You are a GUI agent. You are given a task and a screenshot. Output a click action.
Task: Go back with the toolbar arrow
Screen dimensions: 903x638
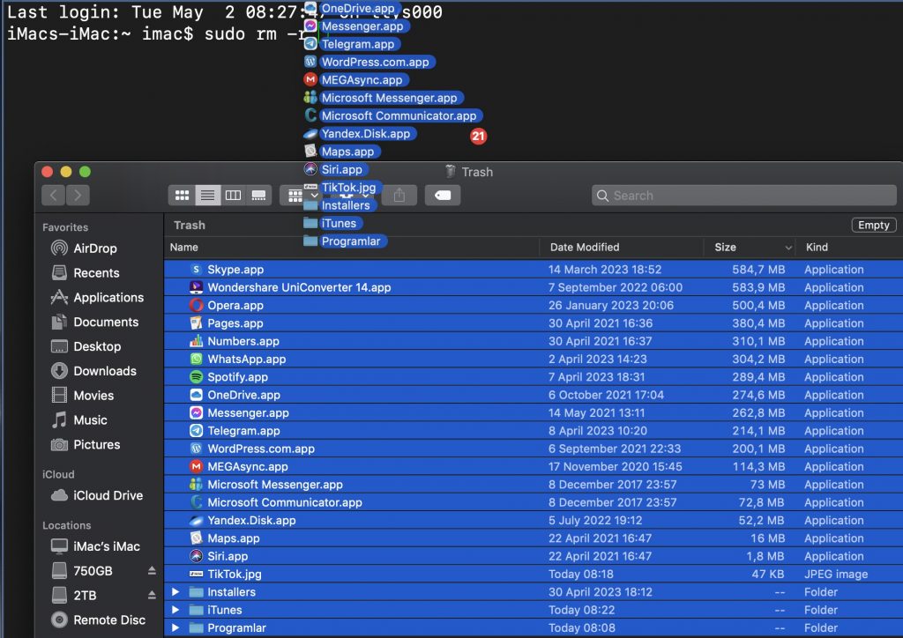pyautogui.click(x=54, y=195)
